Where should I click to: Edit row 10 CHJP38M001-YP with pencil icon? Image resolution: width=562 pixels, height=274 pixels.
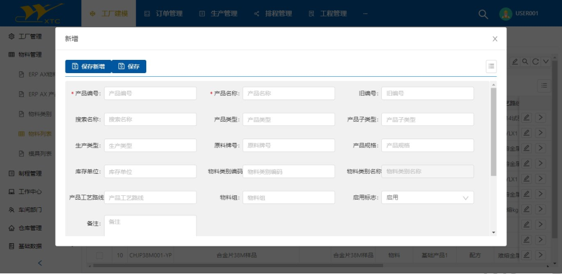tap(526, 255)
